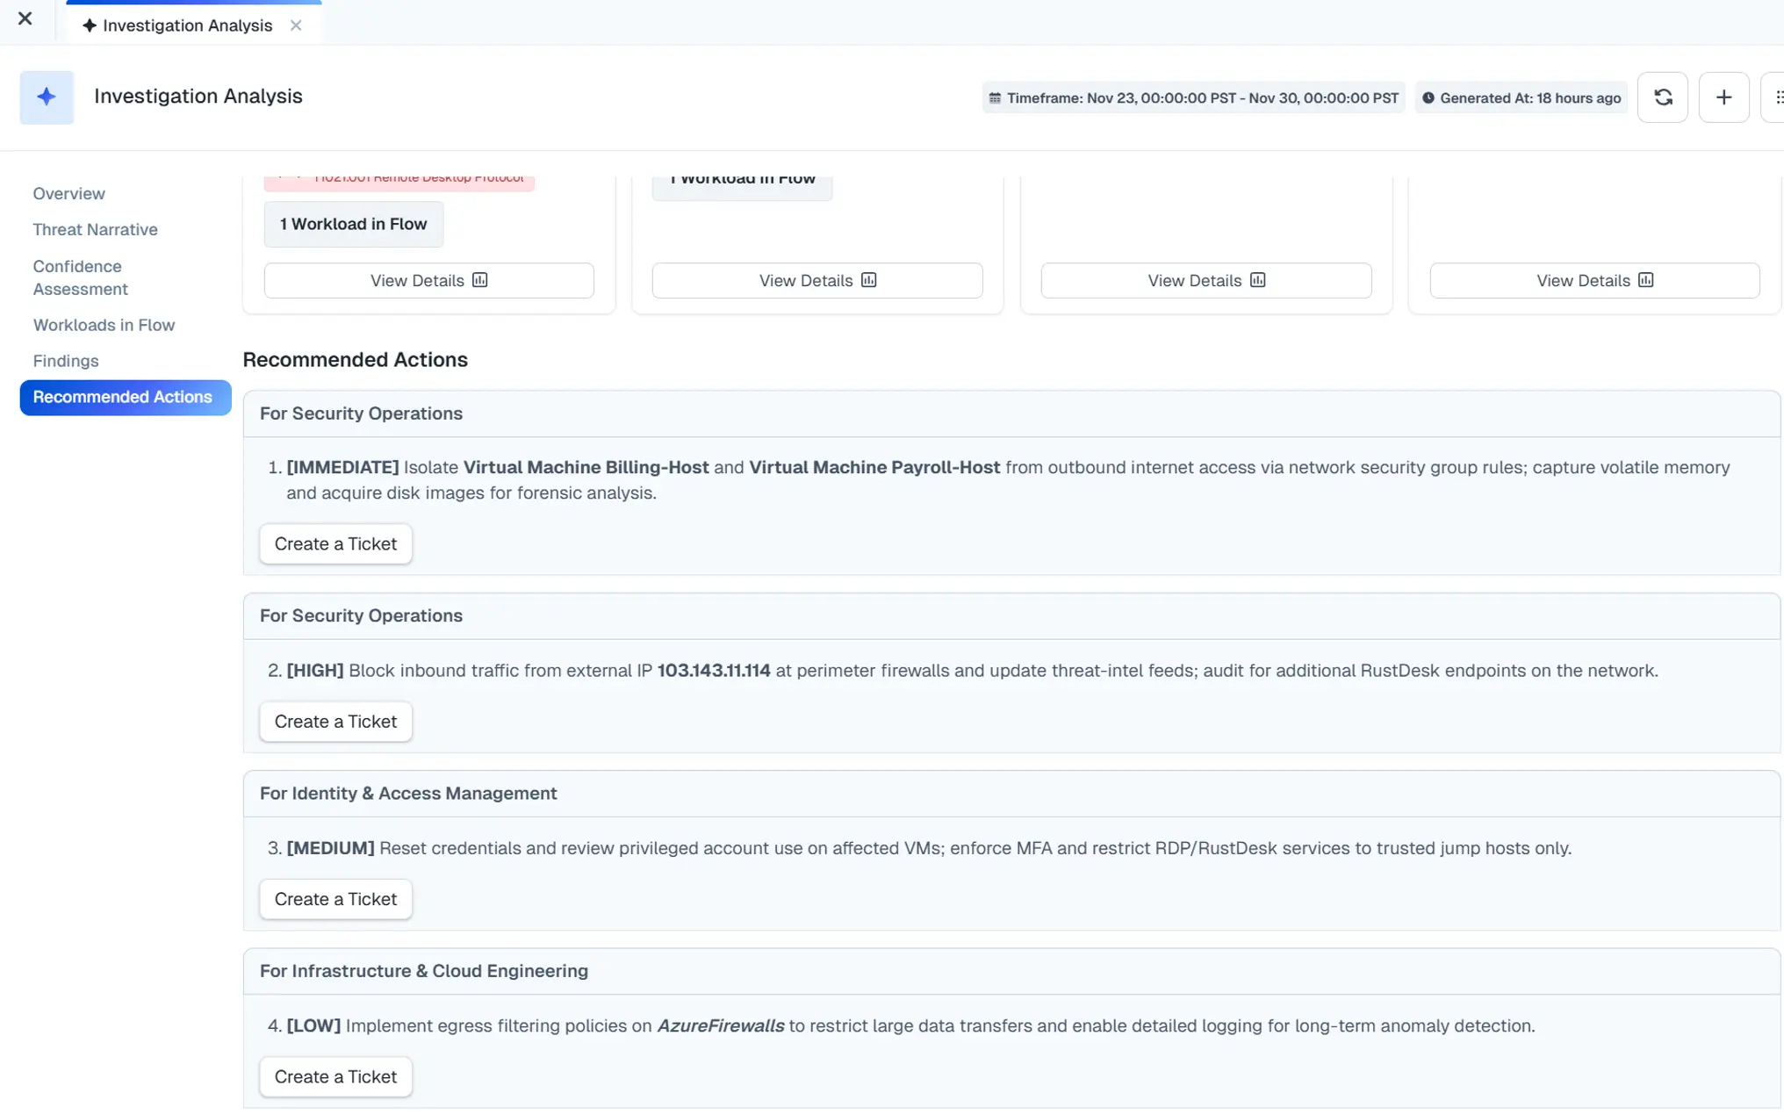
Task: Jump to Workloads in Flow
Action: pyautogui.click(x=104, y=325)
